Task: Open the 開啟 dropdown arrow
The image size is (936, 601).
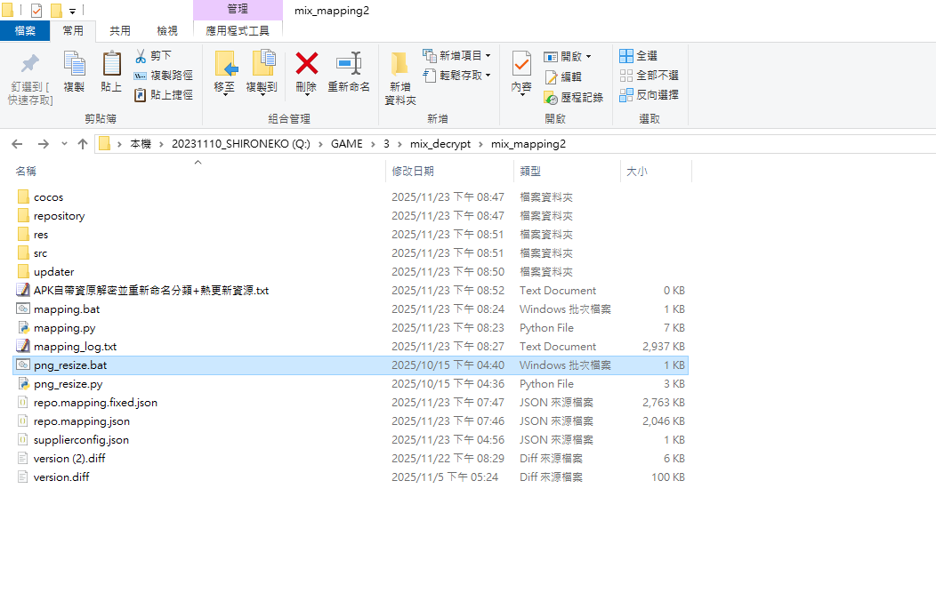Action: point(588,57)
